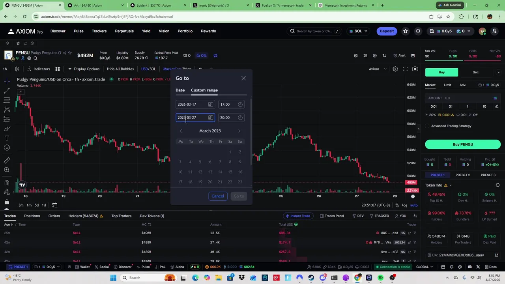Click Hide All Bubbles
Screen dimensions: 505x284
click(120, 69)
